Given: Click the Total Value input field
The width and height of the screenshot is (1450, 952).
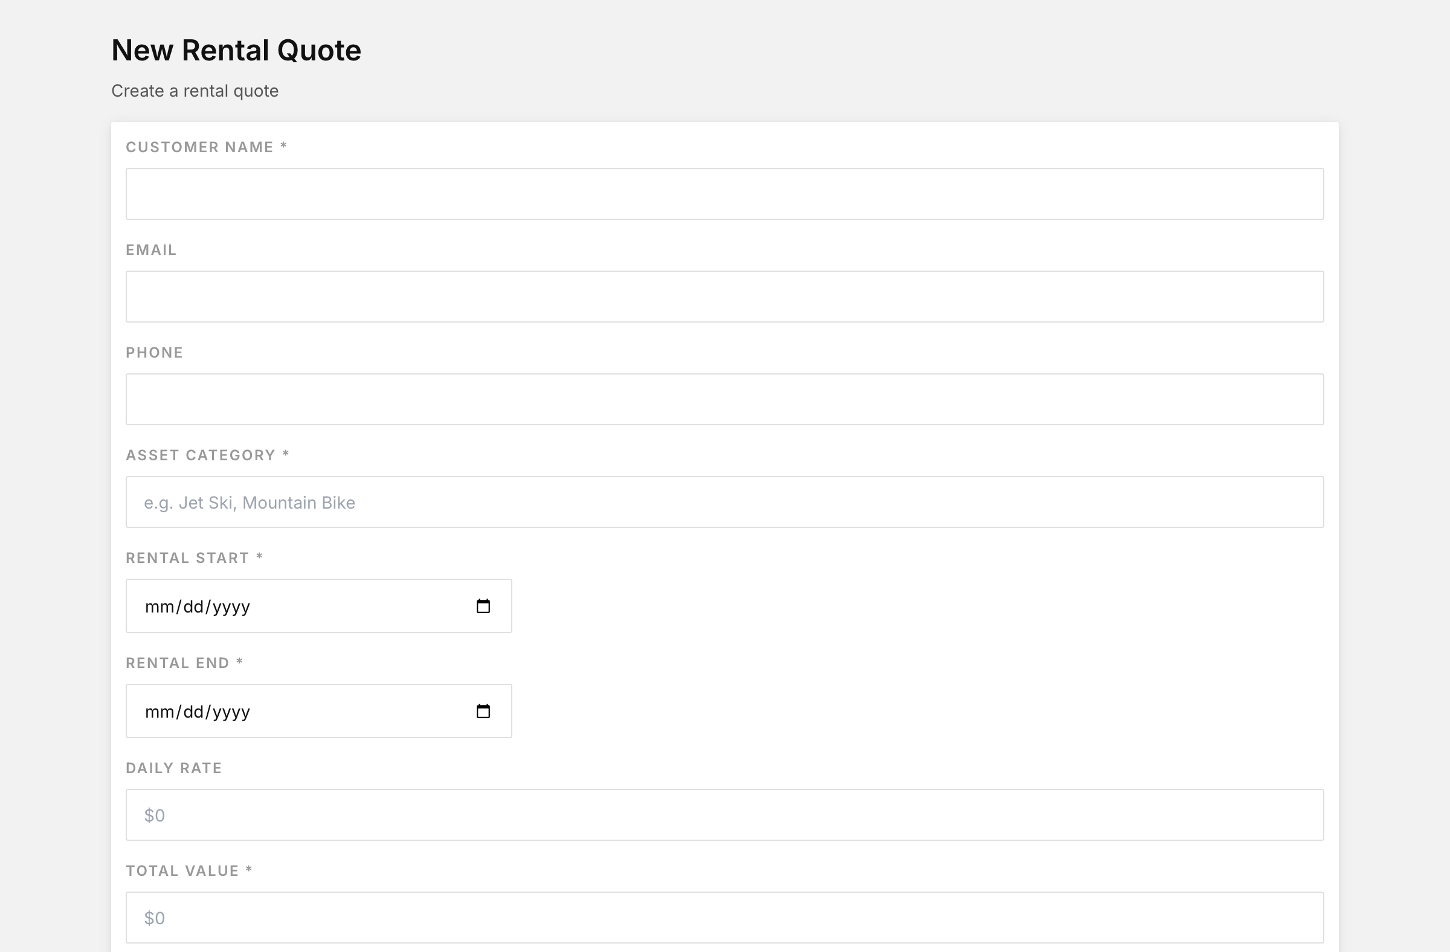Looking at the screenshot, I should click(724, 918).
